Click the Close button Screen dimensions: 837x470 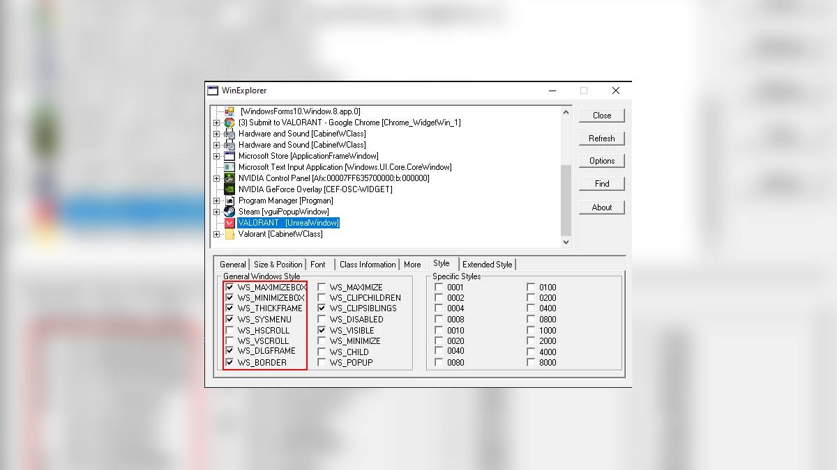tap(602, 116)
